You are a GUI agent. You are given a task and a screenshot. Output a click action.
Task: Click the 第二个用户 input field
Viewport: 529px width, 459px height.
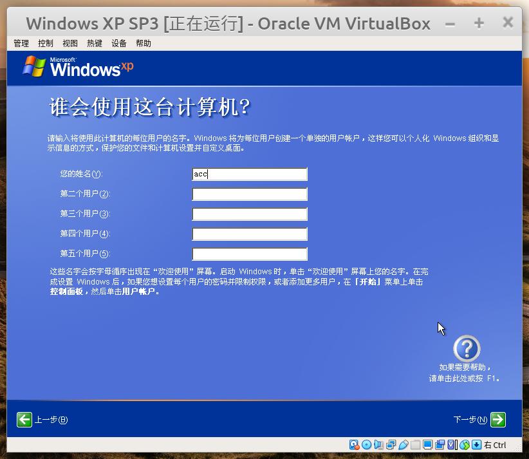coord(250,194)
